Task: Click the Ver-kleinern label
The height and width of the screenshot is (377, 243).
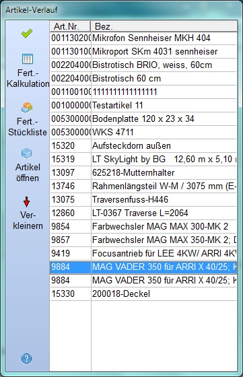Action: point(28,221)
